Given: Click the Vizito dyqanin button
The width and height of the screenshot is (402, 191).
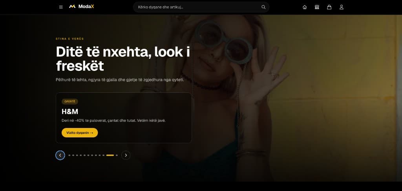Looking at the screenshot, I should tap(80, 133).
